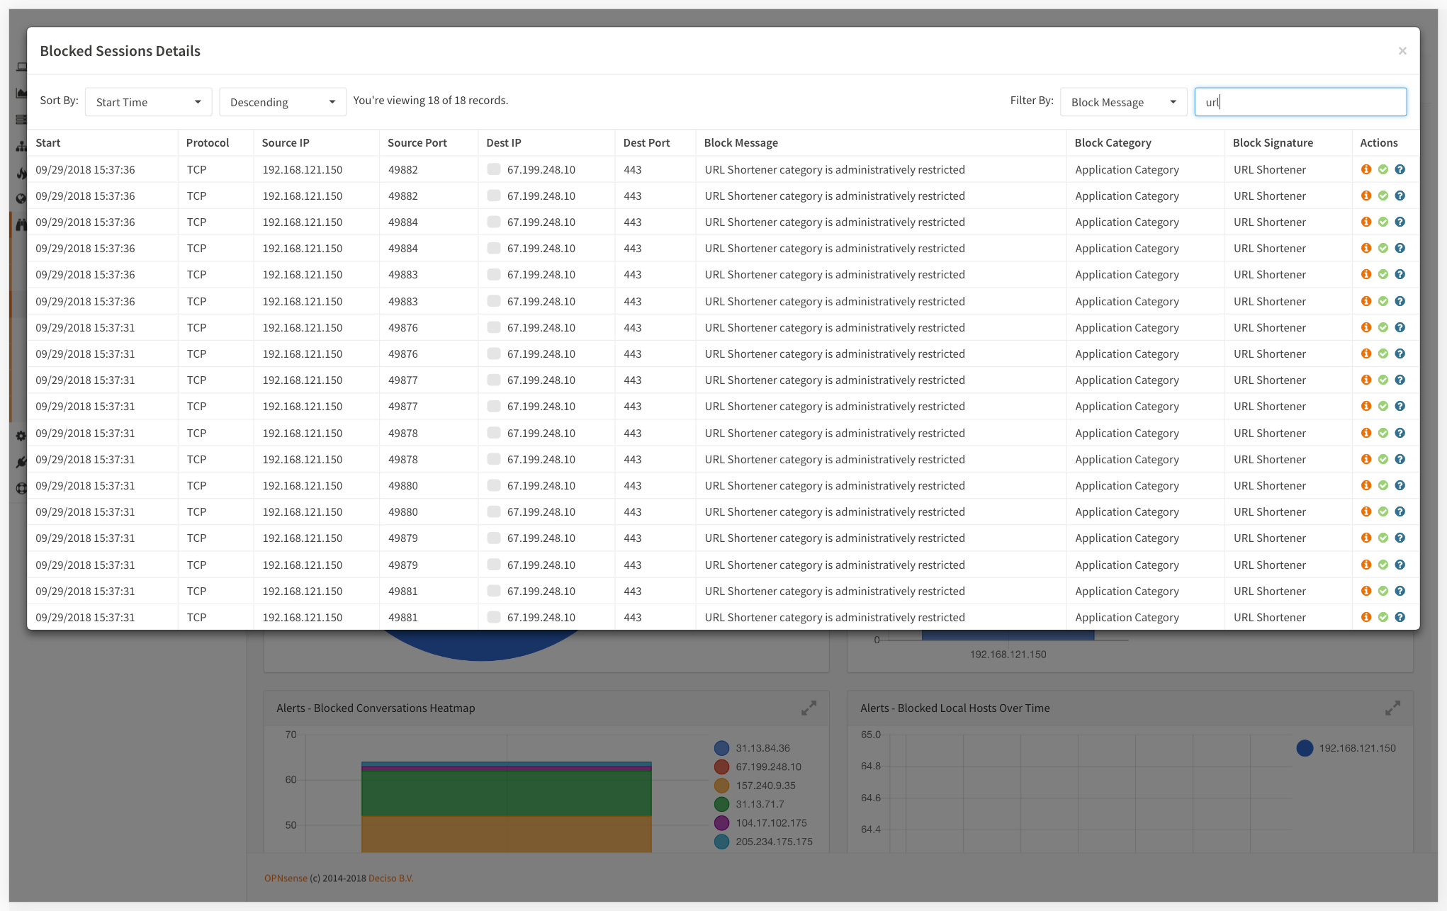Select the checkbox next to the last row's Dest IP
This screenshot has height=911, width=1447.
[493, 617]
